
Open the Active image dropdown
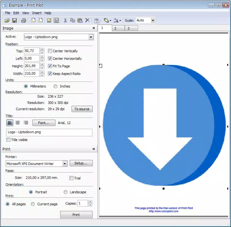91,37
